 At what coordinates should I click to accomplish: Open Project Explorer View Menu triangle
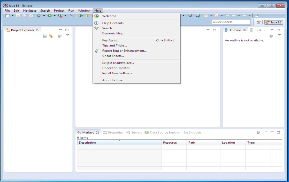(68, 35)
